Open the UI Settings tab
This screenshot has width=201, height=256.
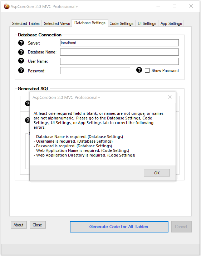[147, 24]
